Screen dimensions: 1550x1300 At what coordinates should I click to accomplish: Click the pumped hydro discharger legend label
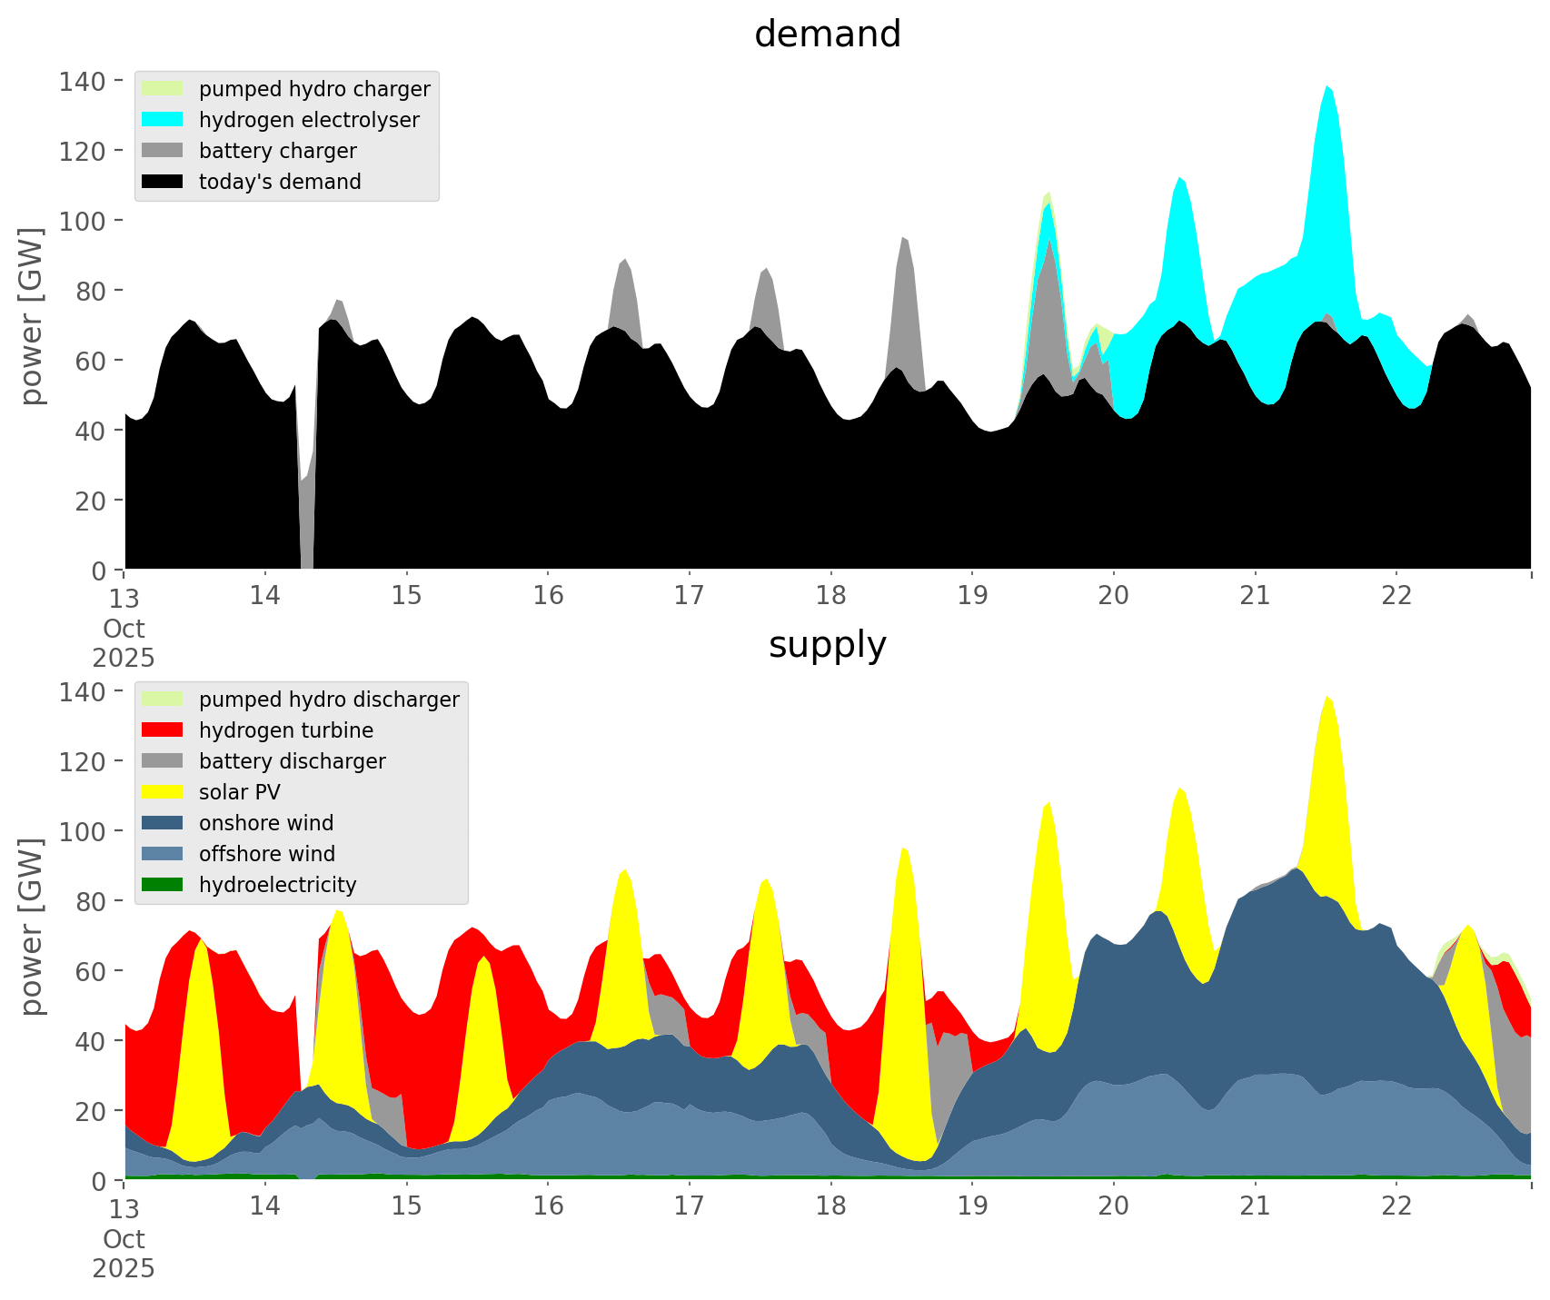pos(329,700)
